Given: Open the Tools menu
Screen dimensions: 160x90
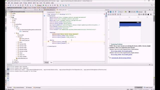Looking at the screenshot, I should click(41, 3).
